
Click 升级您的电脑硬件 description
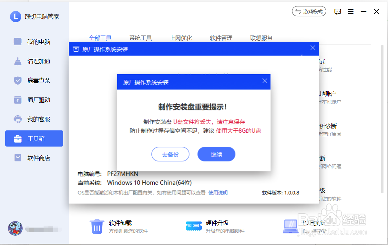tap(225, 231)
